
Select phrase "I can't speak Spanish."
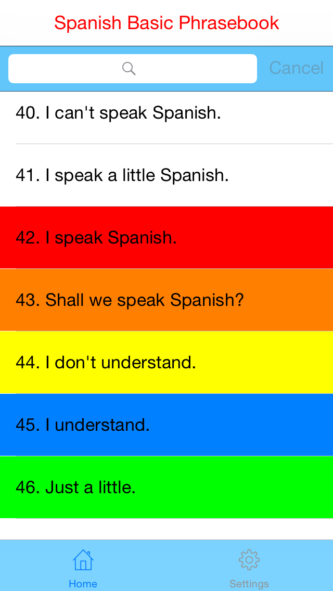[118, 113]
